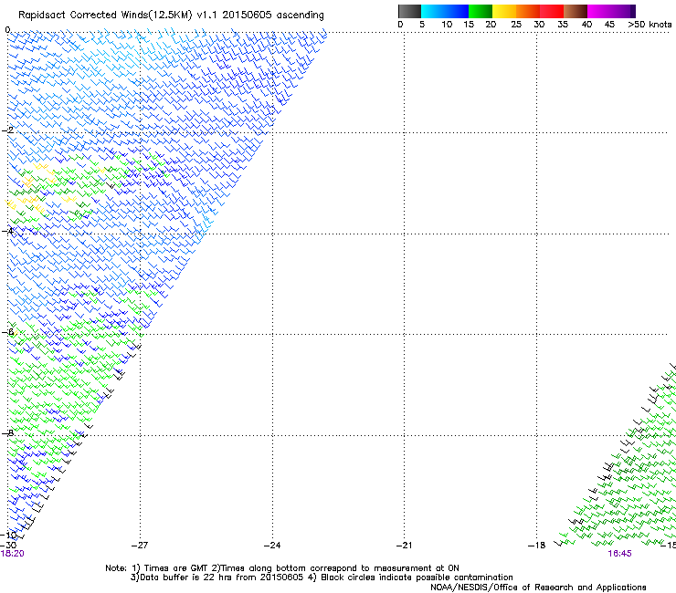Click the '-27' longitude axis label
The width and height of the screenshot is (676, 593).
(140, 546)
